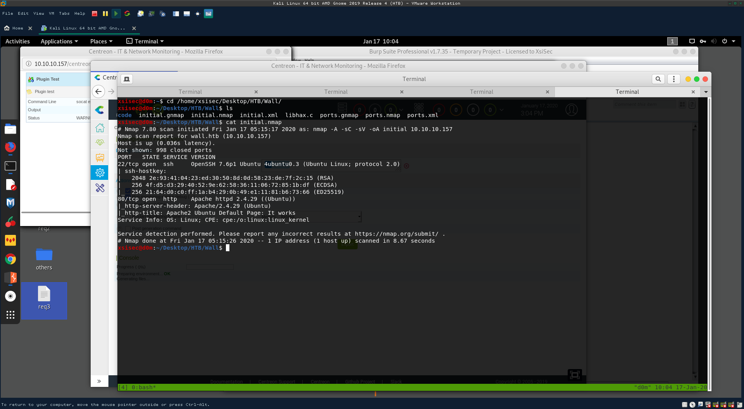This screenshot has width=744, height=409.
Task: Revert to snapshot using VMware toolbar icon
Action: point(152,14)
